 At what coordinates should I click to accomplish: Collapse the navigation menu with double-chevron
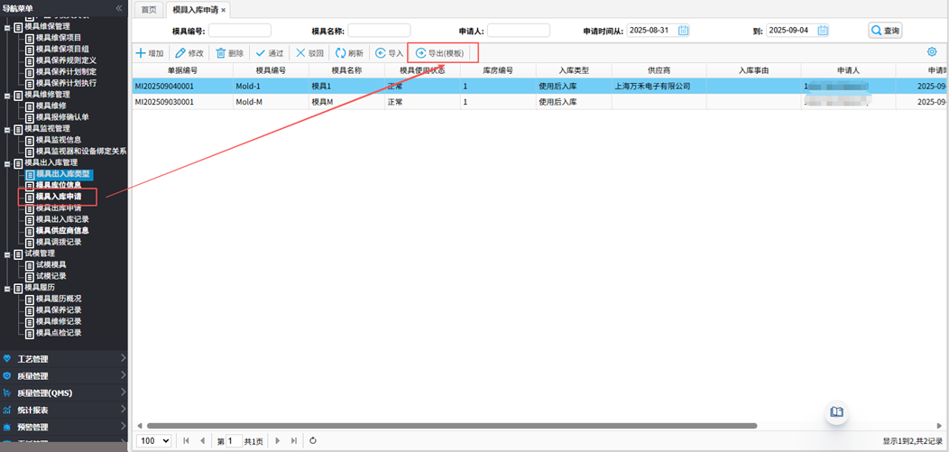tap(119, 8)
